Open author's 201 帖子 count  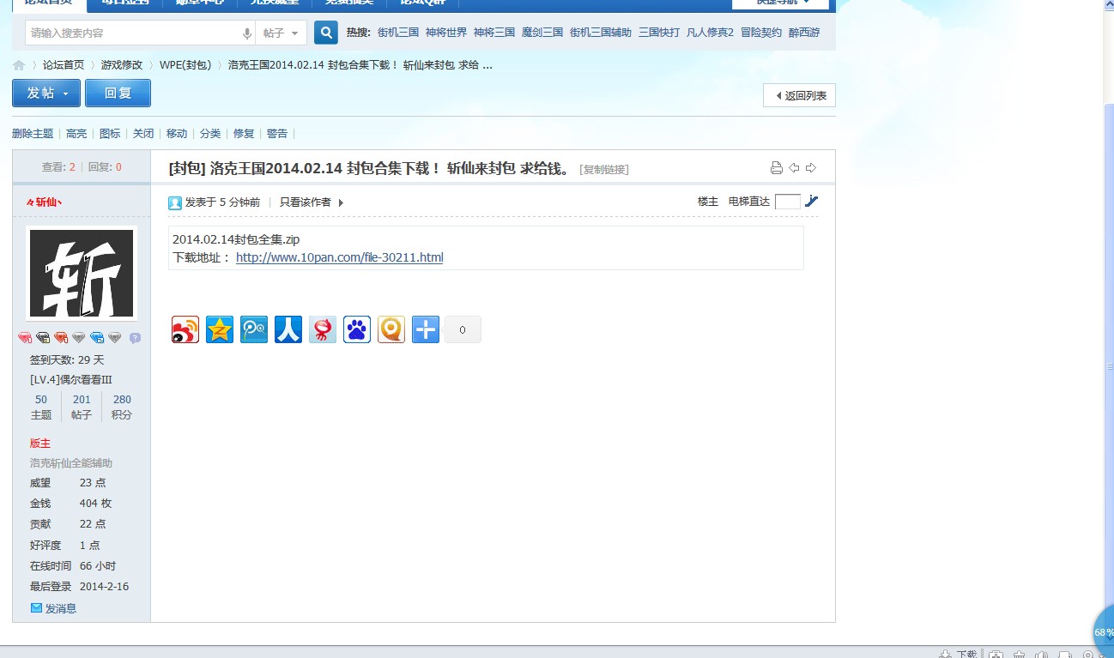[82, 400]
